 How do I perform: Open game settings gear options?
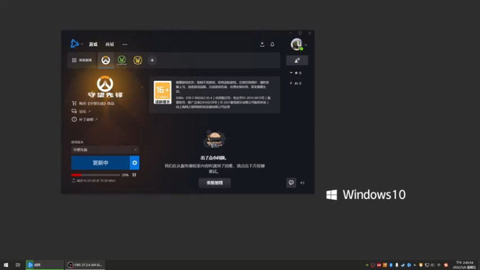coord(134,163)
